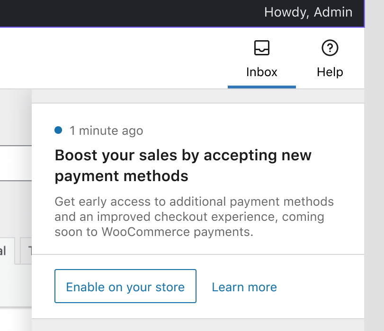Open Help via its circled question mark
The height and width of the screenshot is (331, 384).
coord(330,48)
